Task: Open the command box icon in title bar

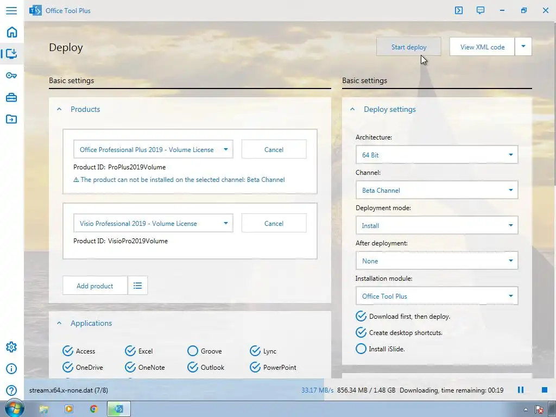Action: (x=459, y=10)
